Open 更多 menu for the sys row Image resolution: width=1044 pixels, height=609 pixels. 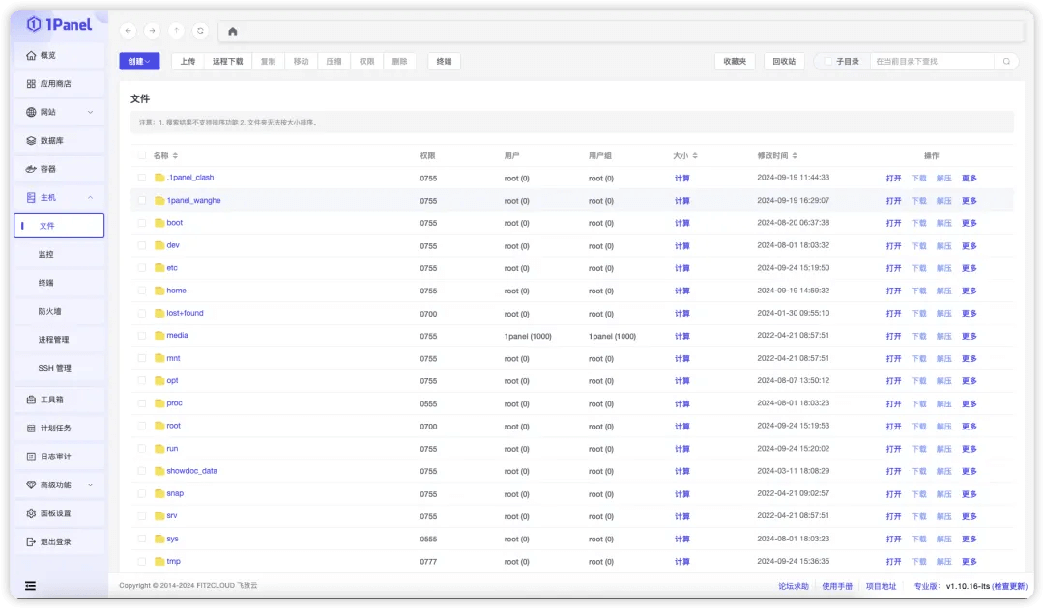(970, 540)
